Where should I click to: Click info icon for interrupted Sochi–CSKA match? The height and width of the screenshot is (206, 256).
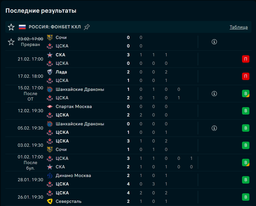[x=214, y=42]
